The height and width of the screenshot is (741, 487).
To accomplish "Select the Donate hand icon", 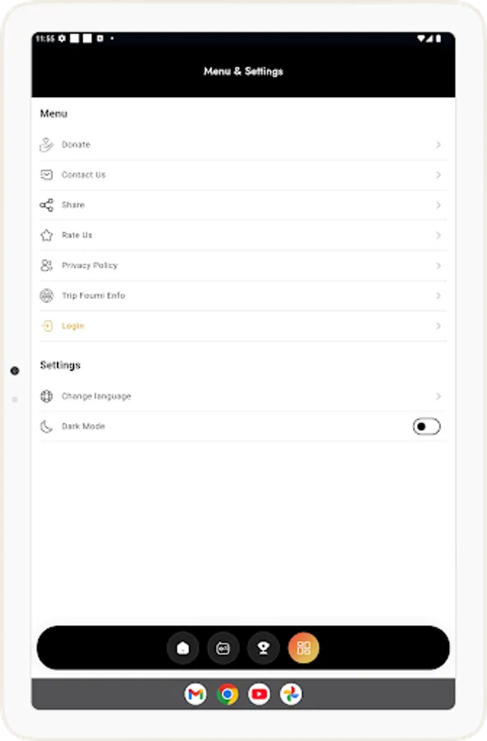I will (x=47, y=144).
